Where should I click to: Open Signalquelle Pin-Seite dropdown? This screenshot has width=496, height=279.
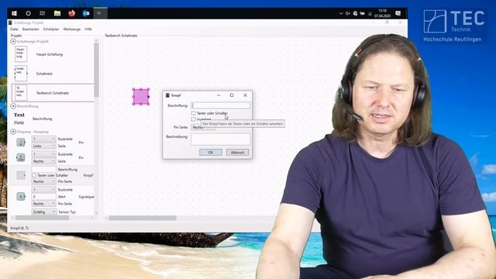(x=43, y=204)
